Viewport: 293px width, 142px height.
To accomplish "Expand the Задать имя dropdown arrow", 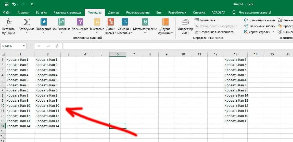I will coord(218,20).
